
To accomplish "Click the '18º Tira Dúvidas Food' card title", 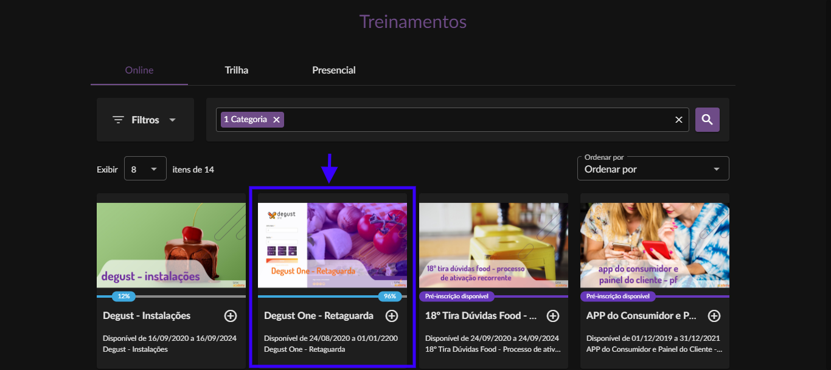I will [482, 316].
